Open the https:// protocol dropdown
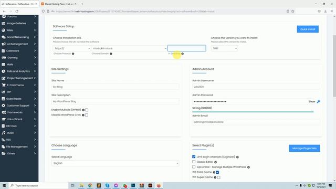This screenshot has height=189, width=336. point(72,48)
